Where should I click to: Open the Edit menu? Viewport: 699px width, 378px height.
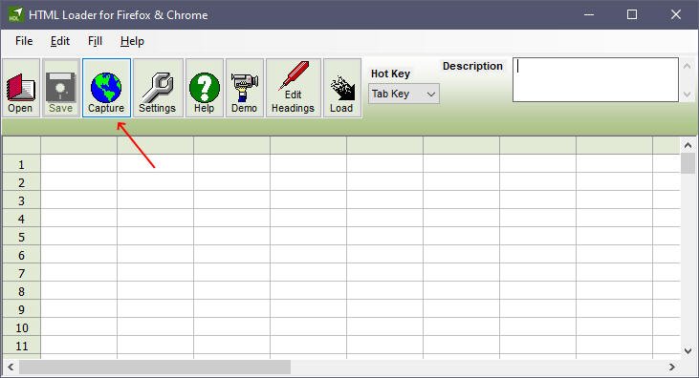coord(59,41)
